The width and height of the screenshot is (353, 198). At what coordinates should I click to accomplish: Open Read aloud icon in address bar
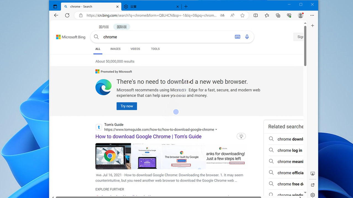[x=232, y=15]
